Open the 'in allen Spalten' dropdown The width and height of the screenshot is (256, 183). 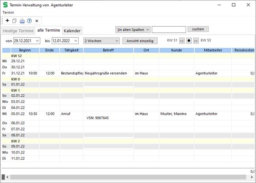pyautogui.click(x=147, y=29)
